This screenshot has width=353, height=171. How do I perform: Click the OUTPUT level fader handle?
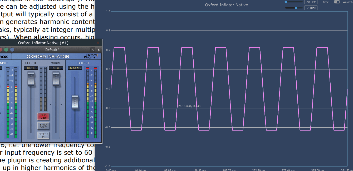[x=75, y=102]
